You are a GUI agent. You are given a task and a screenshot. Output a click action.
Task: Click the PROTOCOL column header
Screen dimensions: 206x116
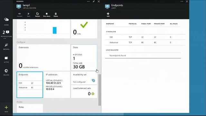(133, 24)
